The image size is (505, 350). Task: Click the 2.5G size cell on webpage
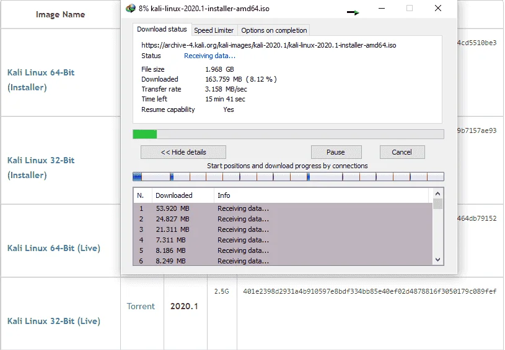(x=222, y=291)
